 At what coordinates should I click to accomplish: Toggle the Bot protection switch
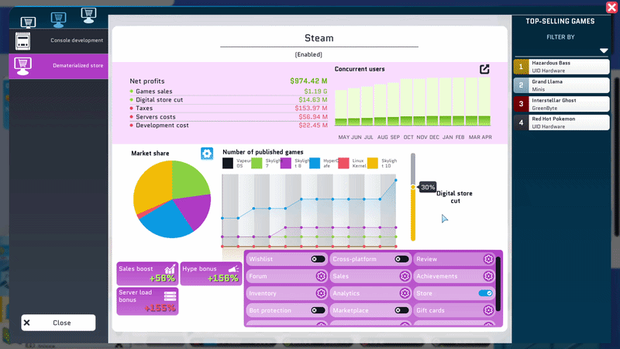[318, 310]
